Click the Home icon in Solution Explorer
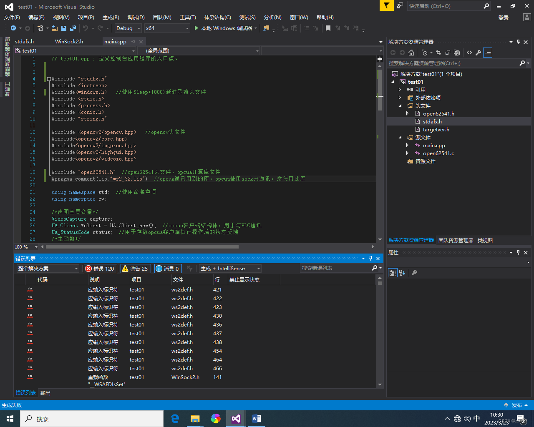The image size is (534, 427). (411, 53)
